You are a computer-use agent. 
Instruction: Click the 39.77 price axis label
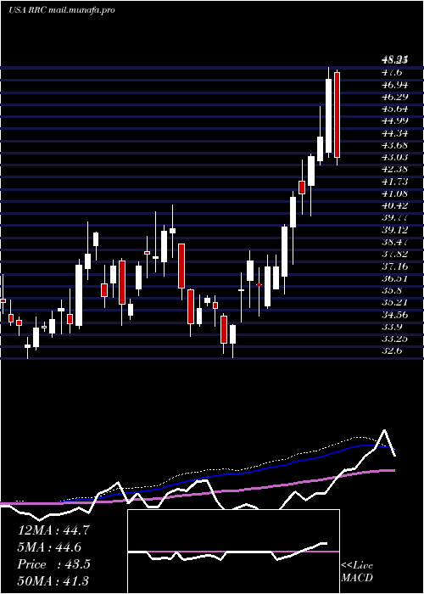tap(394, 218)
